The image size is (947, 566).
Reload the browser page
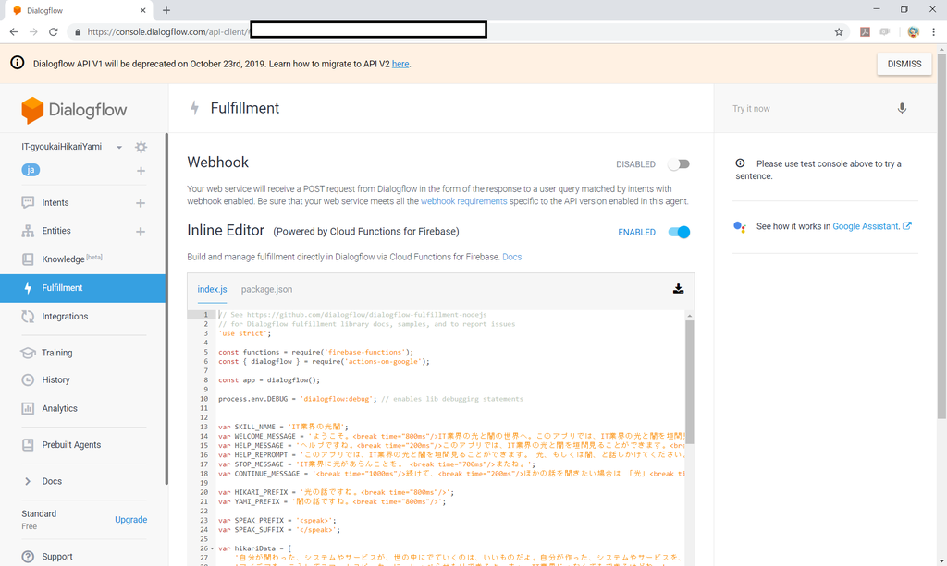pyautogui.click(x=53, y=32)
